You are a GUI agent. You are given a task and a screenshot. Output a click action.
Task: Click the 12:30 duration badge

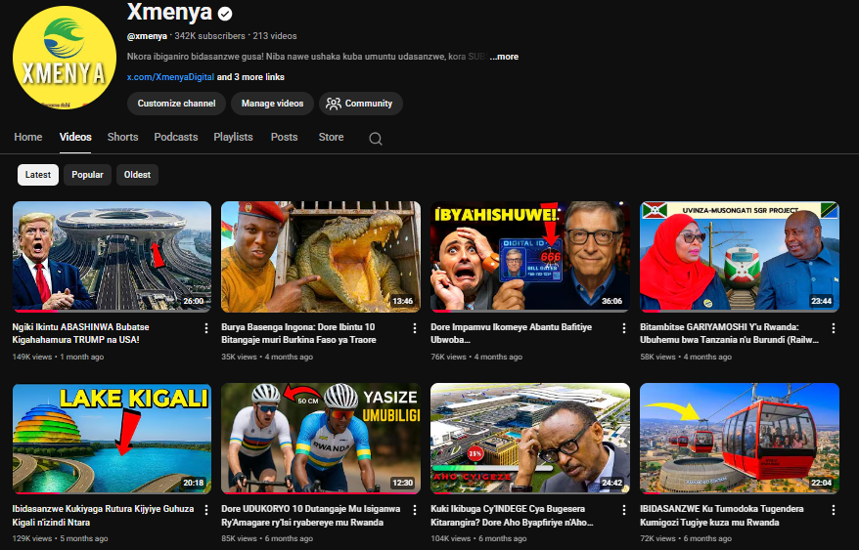pos(403,484)
